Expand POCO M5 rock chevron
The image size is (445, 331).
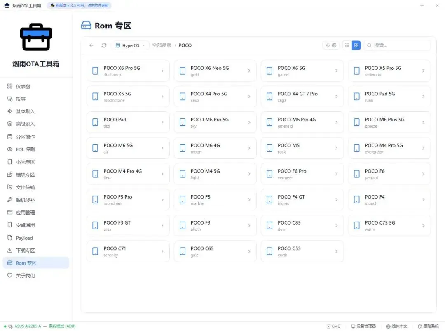click(x=336, y=148)
